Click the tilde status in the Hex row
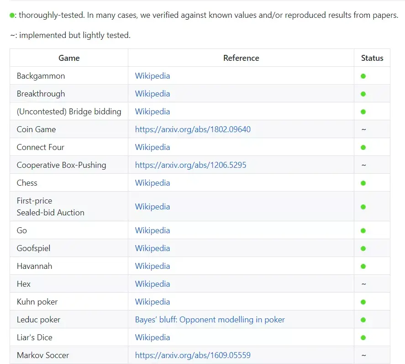This screenshot has width=405, height=364. pos(363,284)
